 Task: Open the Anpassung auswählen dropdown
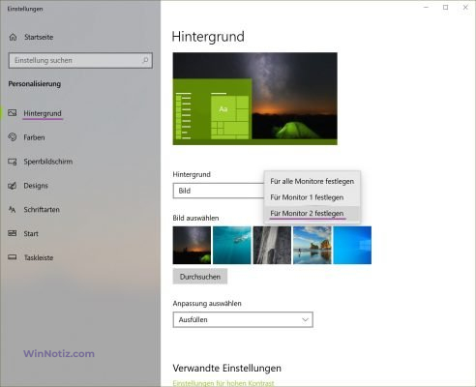point(243,319)
